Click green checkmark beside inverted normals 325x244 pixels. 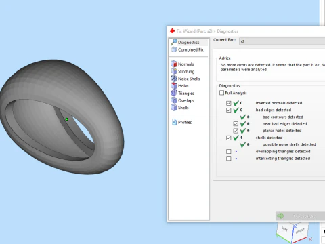pyautogui.click(x=236, y=103)
